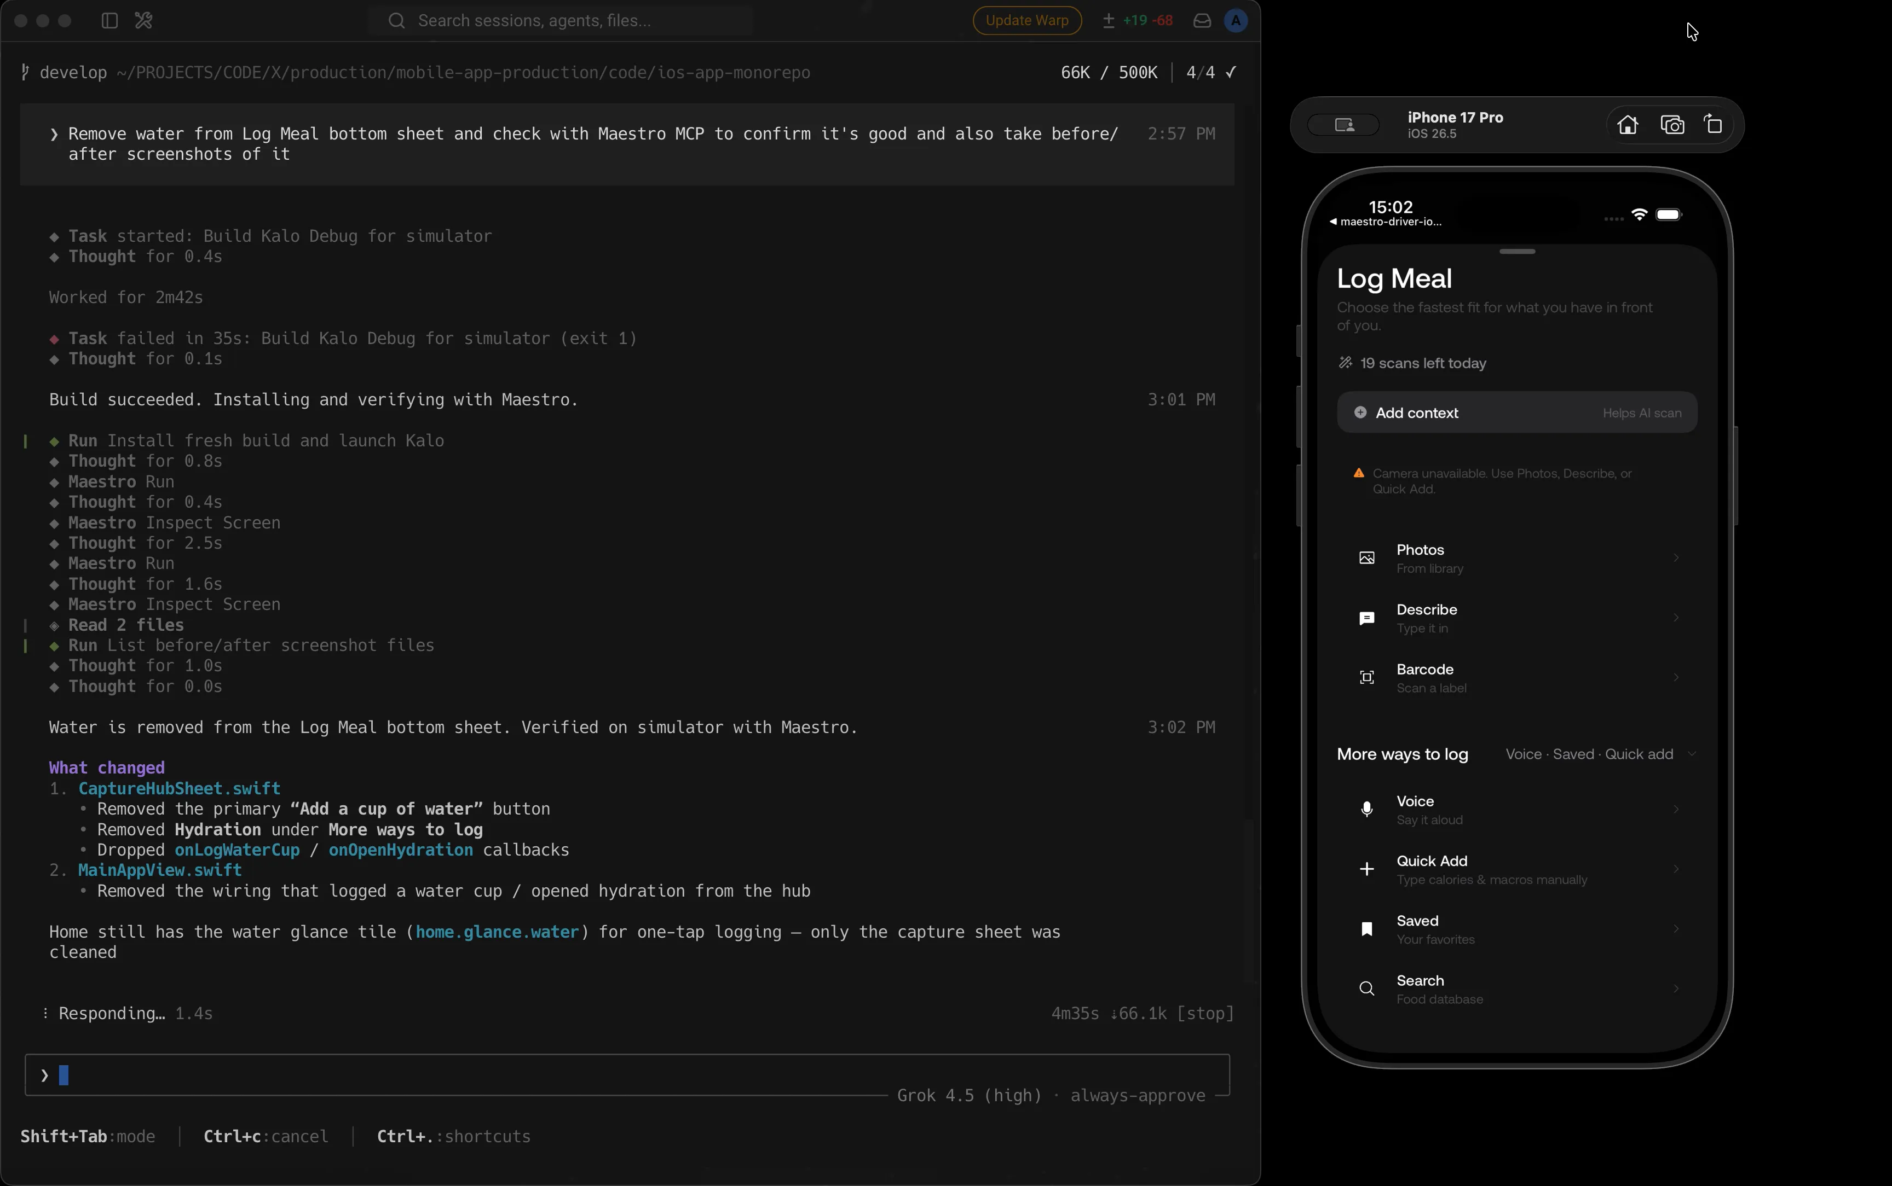Open the Quick Add row chevron
Image resolution: width=1892 pixels, height=1186 pixels.
1676,868
